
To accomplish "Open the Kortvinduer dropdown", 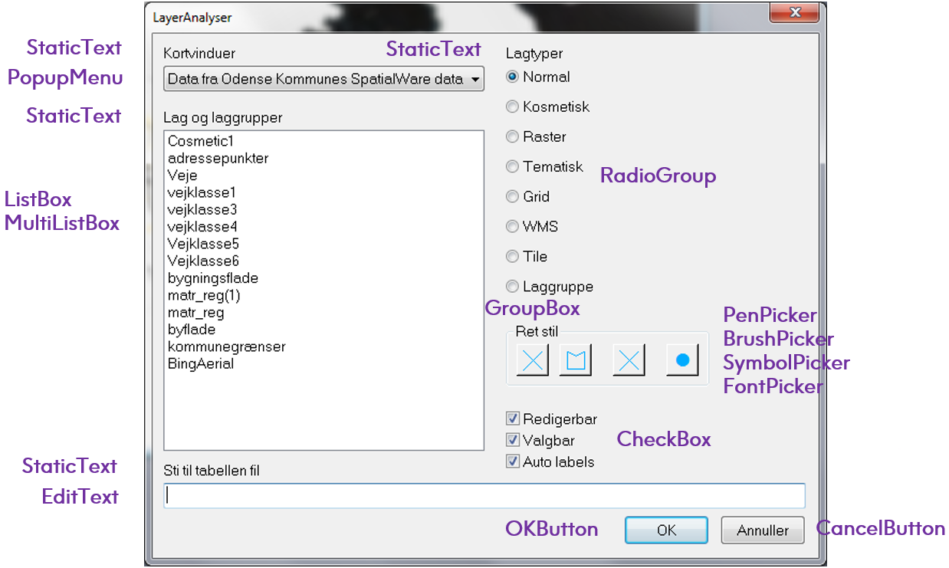I will pos(475,78).
